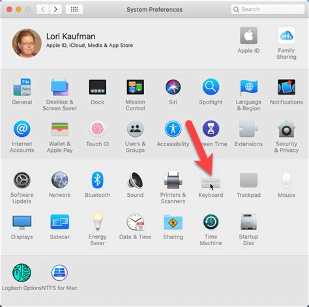309x307 pixels.
Task: Close the System Preferences window
Action: tap(9, 9)
